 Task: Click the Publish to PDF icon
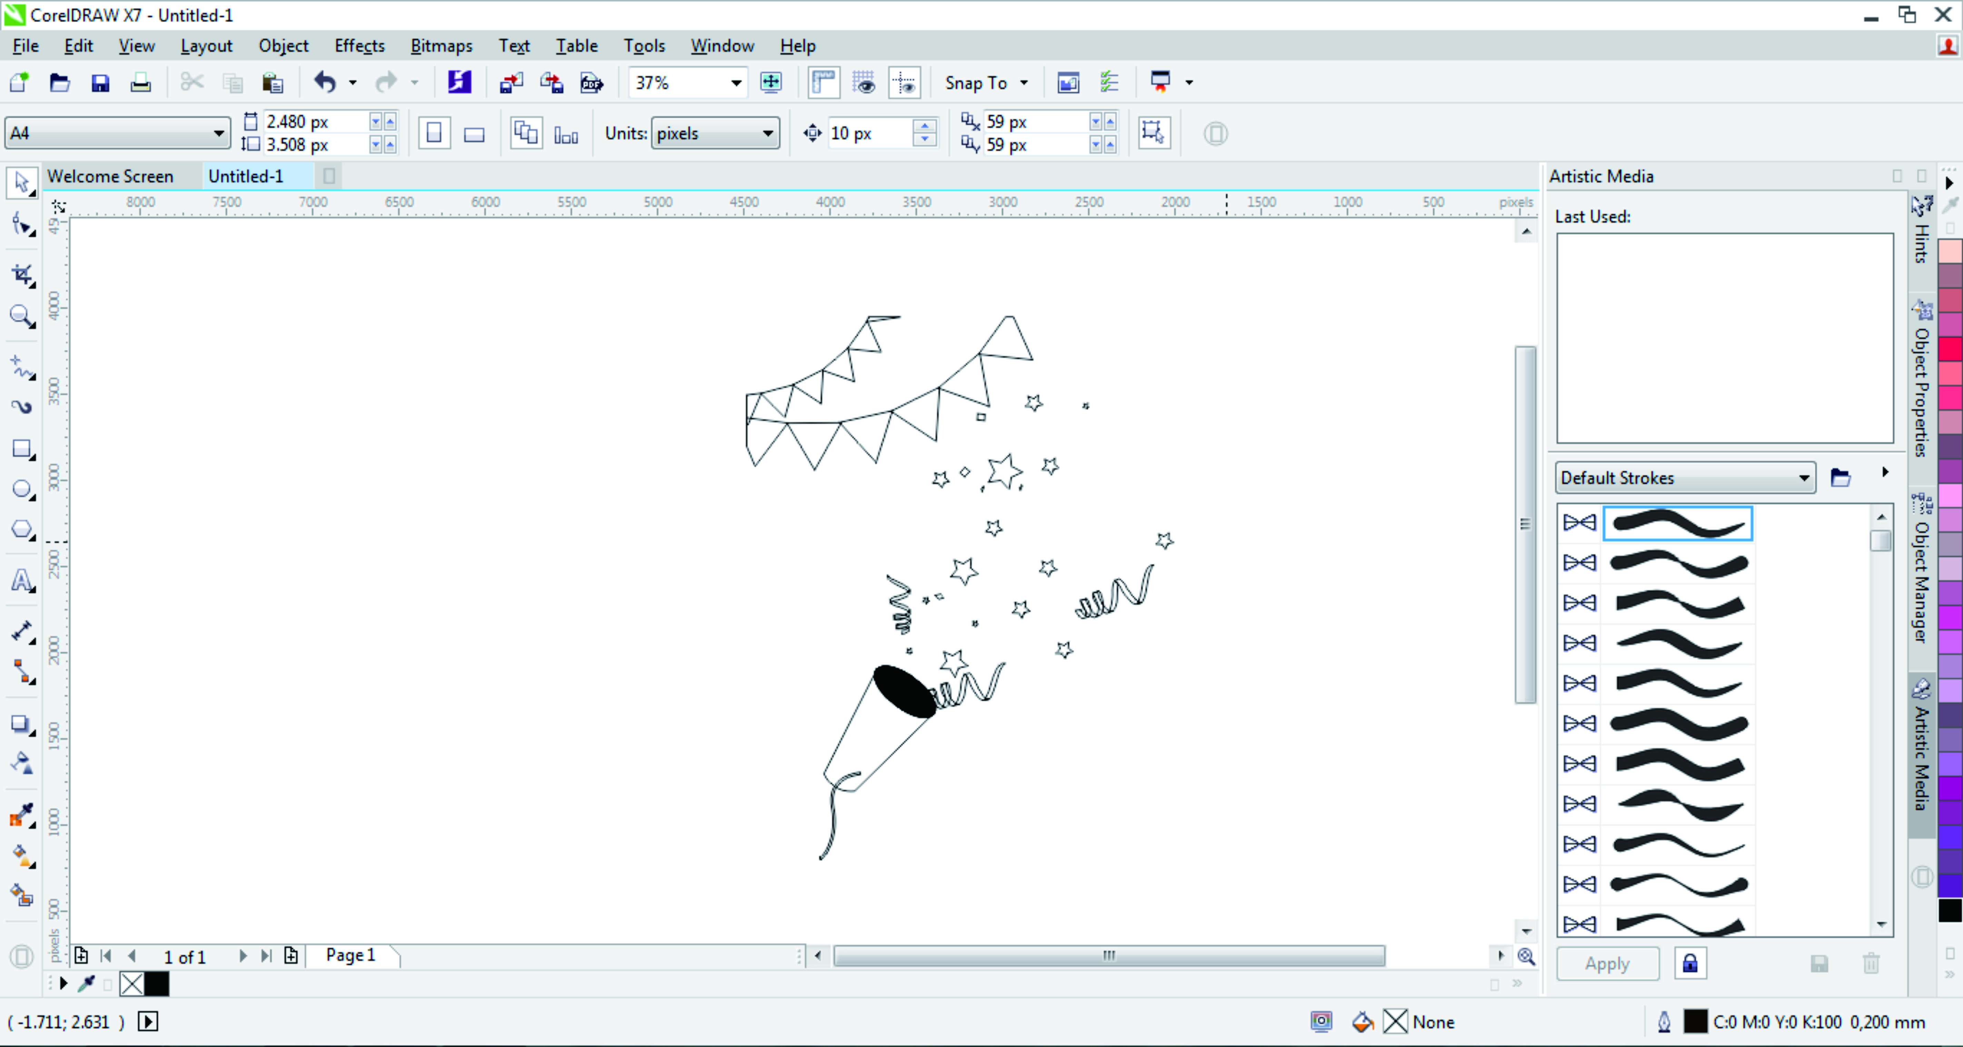(591, 82)
